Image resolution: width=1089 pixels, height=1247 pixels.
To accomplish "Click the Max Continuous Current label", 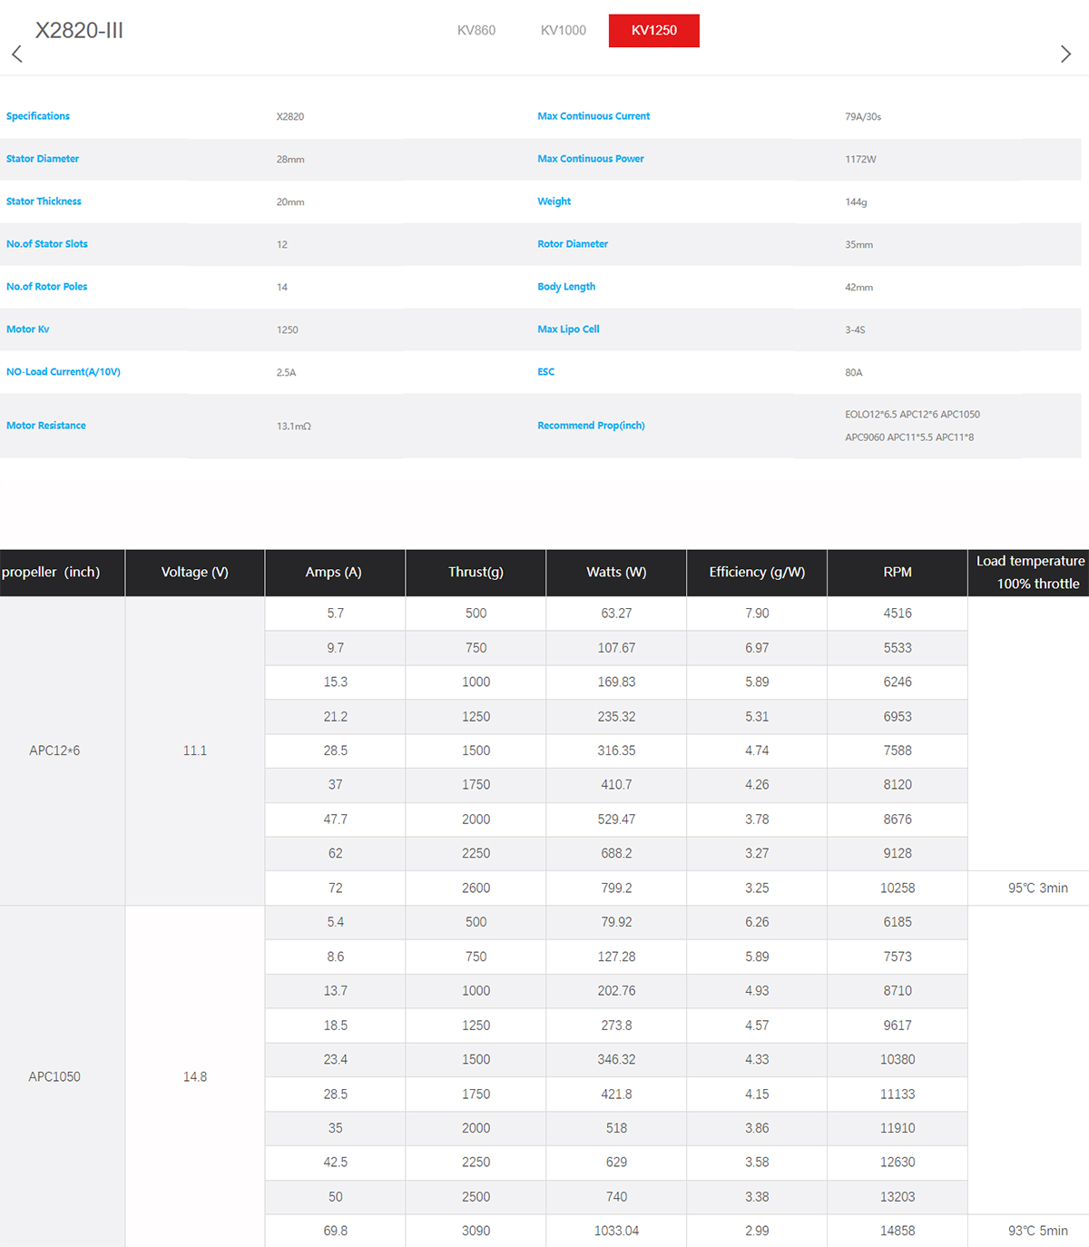I will (x=594, y=116).
